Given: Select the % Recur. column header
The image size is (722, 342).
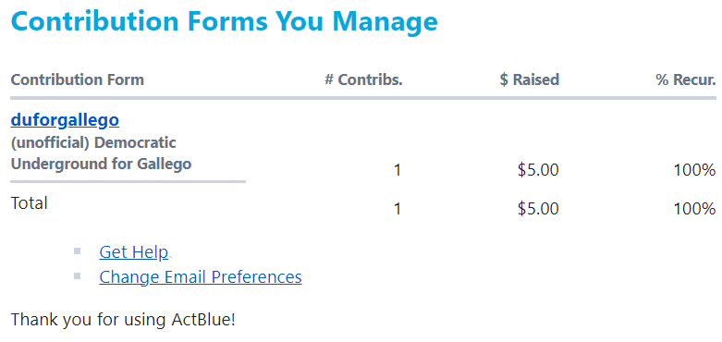Looking at the screenshot, I should 686,79.
